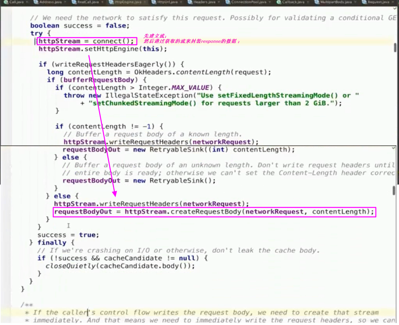Select the HttpEngine.java tab
The height and width of the screenshot is (325, 399).
pyautogui.click(x=128, y=2)
